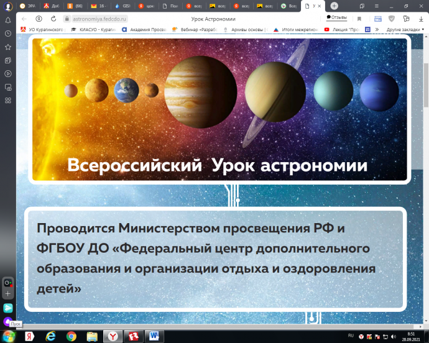Image resolution: width=429 pixels, height=343 pixels.
Task: Show more hidden bookmarks chevron
Action: coord(377,29)
